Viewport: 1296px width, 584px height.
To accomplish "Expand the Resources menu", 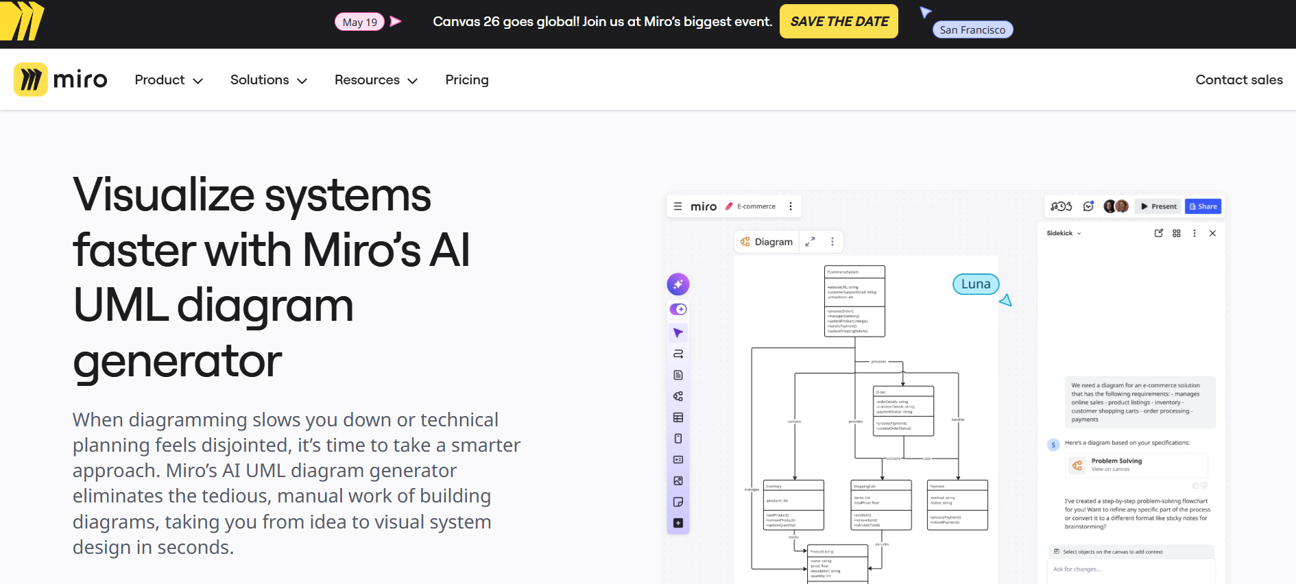I will coord(376,80).
